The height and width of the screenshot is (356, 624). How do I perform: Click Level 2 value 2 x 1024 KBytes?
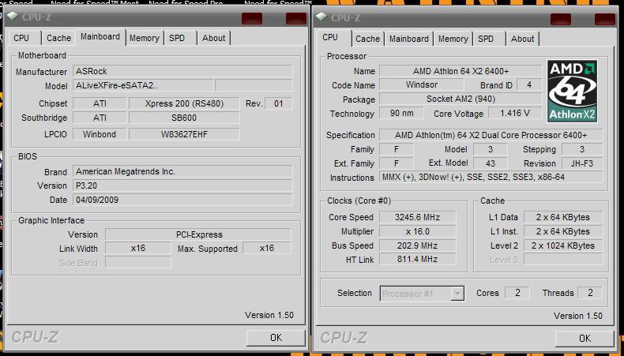click(x=563, y=245)
